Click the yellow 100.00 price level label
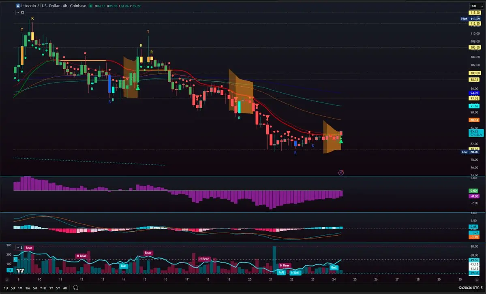 click(x=475, y=73)
